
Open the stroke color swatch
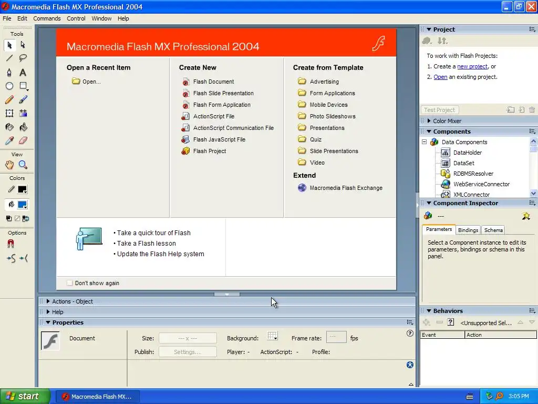(22, 189)
